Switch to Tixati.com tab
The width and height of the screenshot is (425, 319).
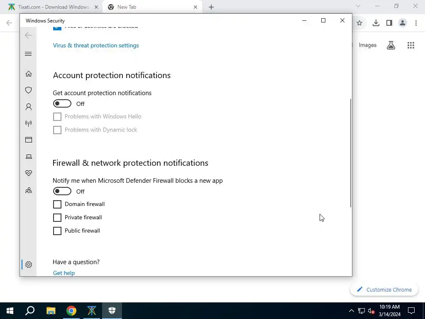pyautogui.click(x=51, y=7)
